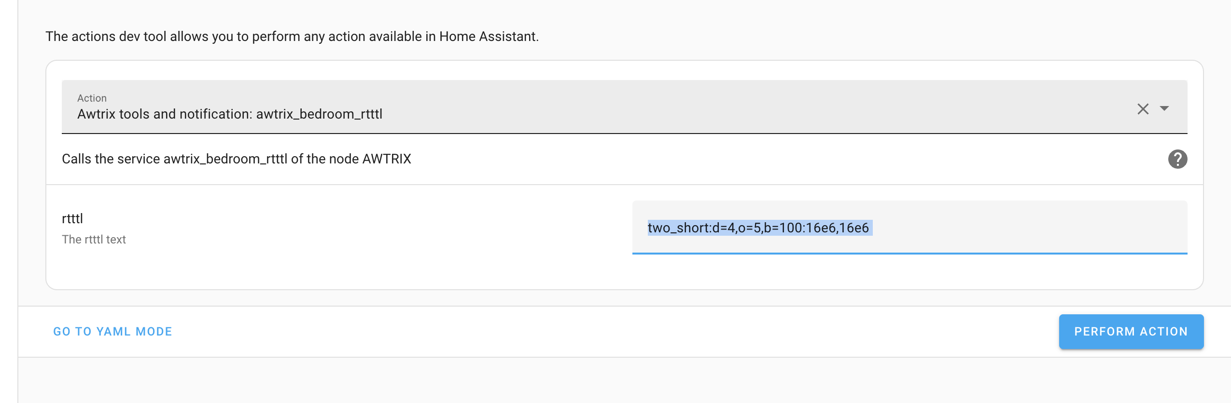
Task: Switch to YAML mode
Action: coord(112,332)
